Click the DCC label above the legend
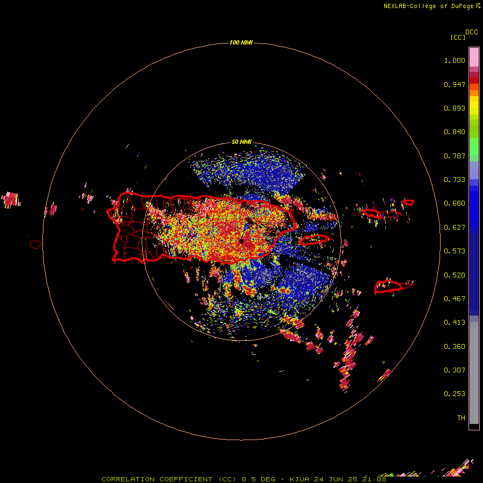 (471, 32)
